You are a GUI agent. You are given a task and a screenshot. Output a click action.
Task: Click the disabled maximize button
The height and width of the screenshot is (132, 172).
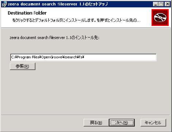tap(161, 4)
